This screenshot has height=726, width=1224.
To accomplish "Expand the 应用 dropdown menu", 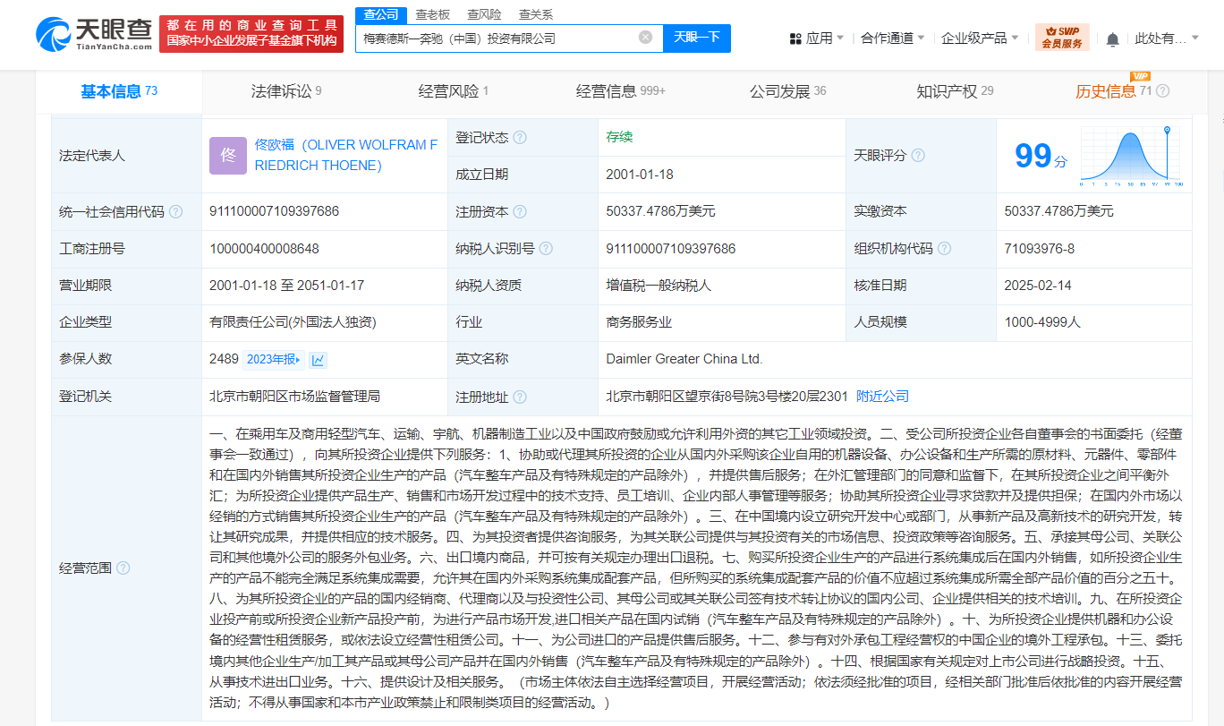I will click(x=818, y=38).
